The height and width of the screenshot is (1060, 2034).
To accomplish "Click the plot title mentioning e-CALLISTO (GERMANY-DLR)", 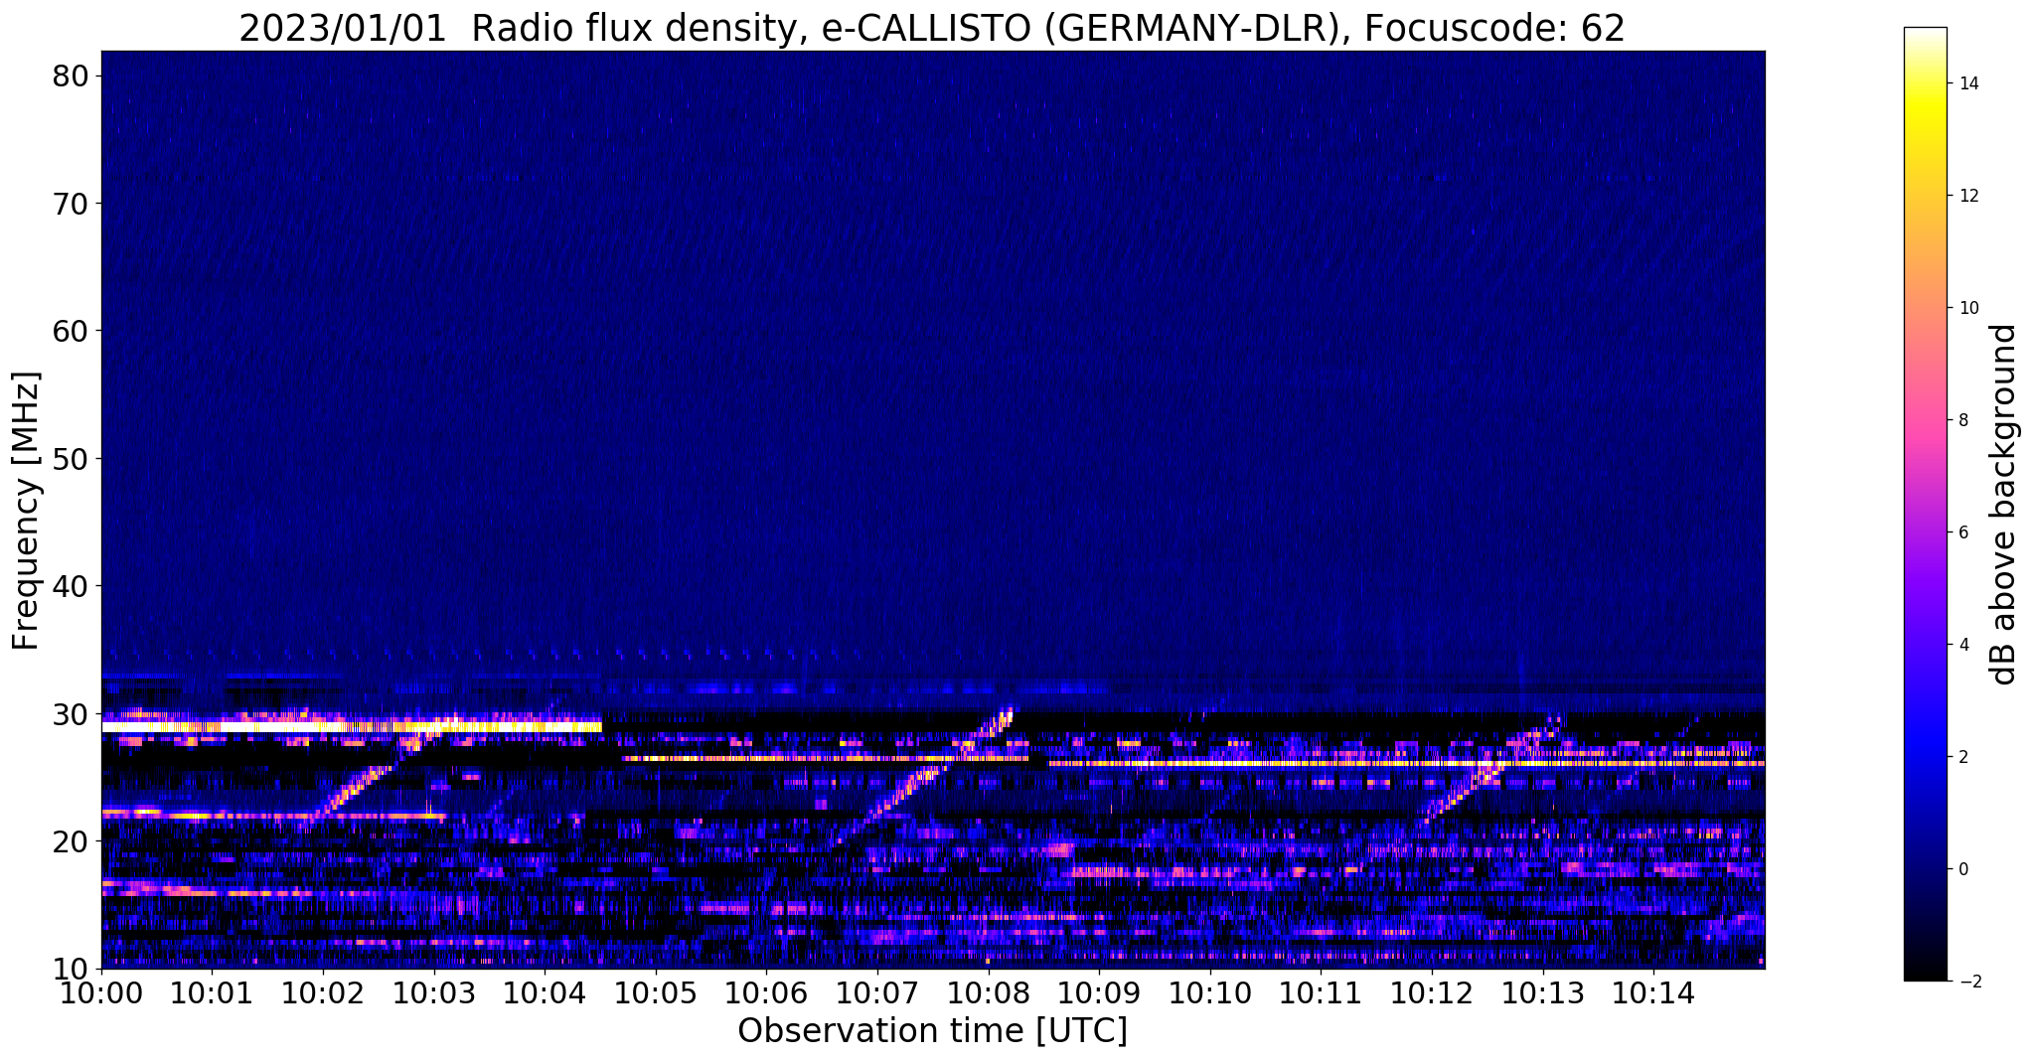I will pos(932,28).
